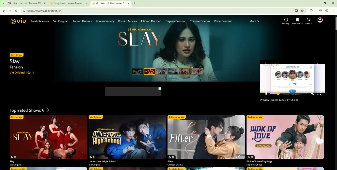Open Korean Movies category
337x170 pixels.
pos(127,21)
